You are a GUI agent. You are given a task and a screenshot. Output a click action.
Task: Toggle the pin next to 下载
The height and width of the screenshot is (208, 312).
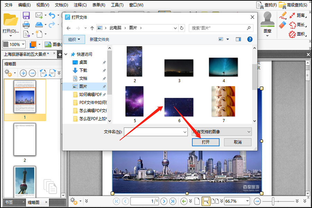coord(104,70)
